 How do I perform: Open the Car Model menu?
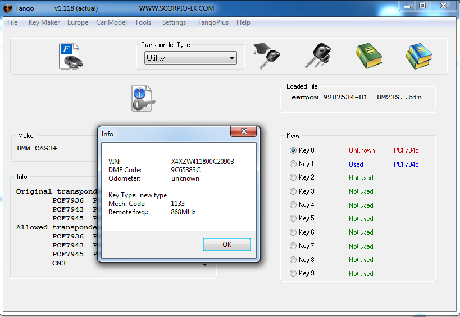(111, 22)
